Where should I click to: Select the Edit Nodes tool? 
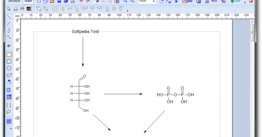pos(22,9)
